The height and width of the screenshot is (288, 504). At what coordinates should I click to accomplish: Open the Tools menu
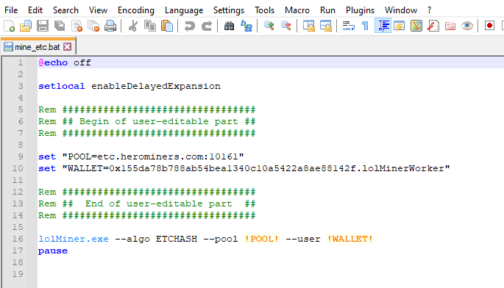click(265, 10)
